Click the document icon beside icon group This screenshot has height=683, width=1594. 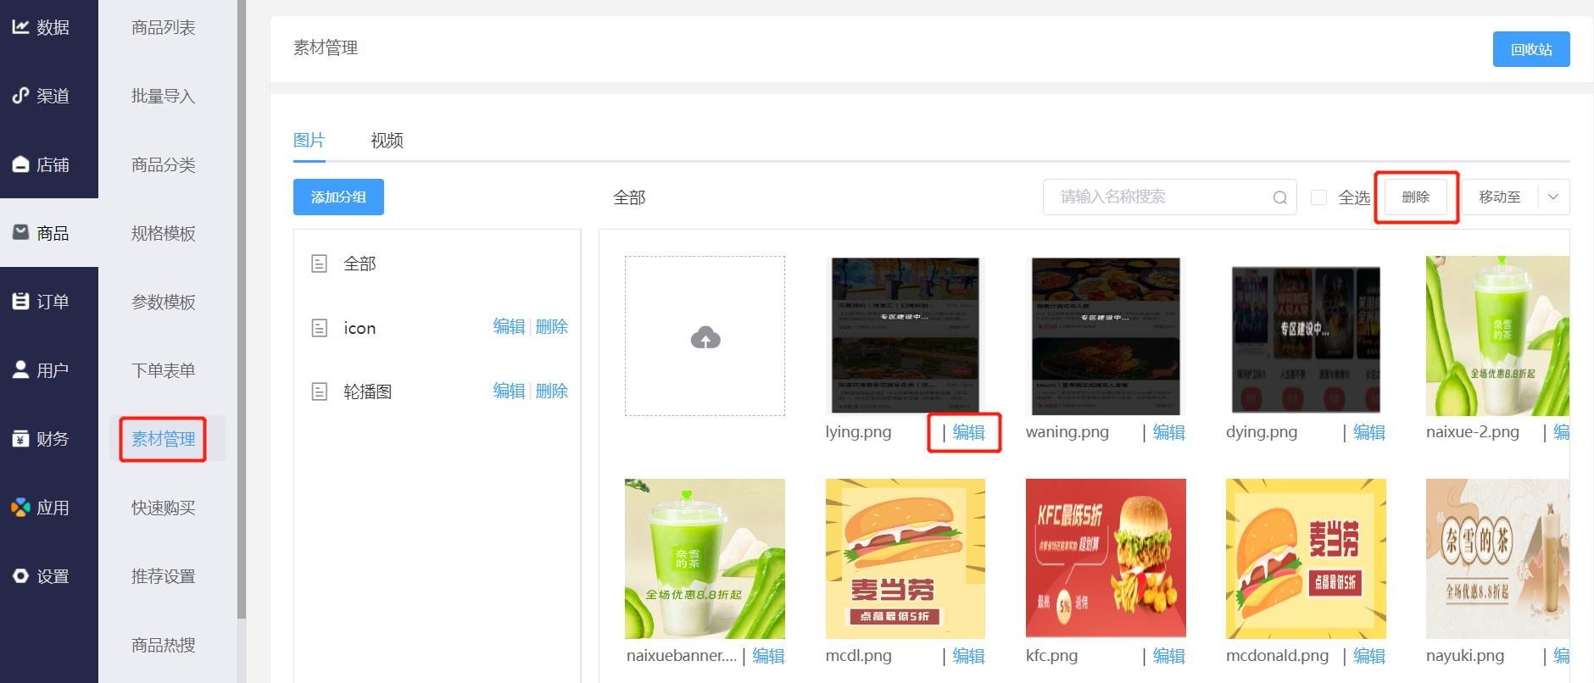point(320,328)
